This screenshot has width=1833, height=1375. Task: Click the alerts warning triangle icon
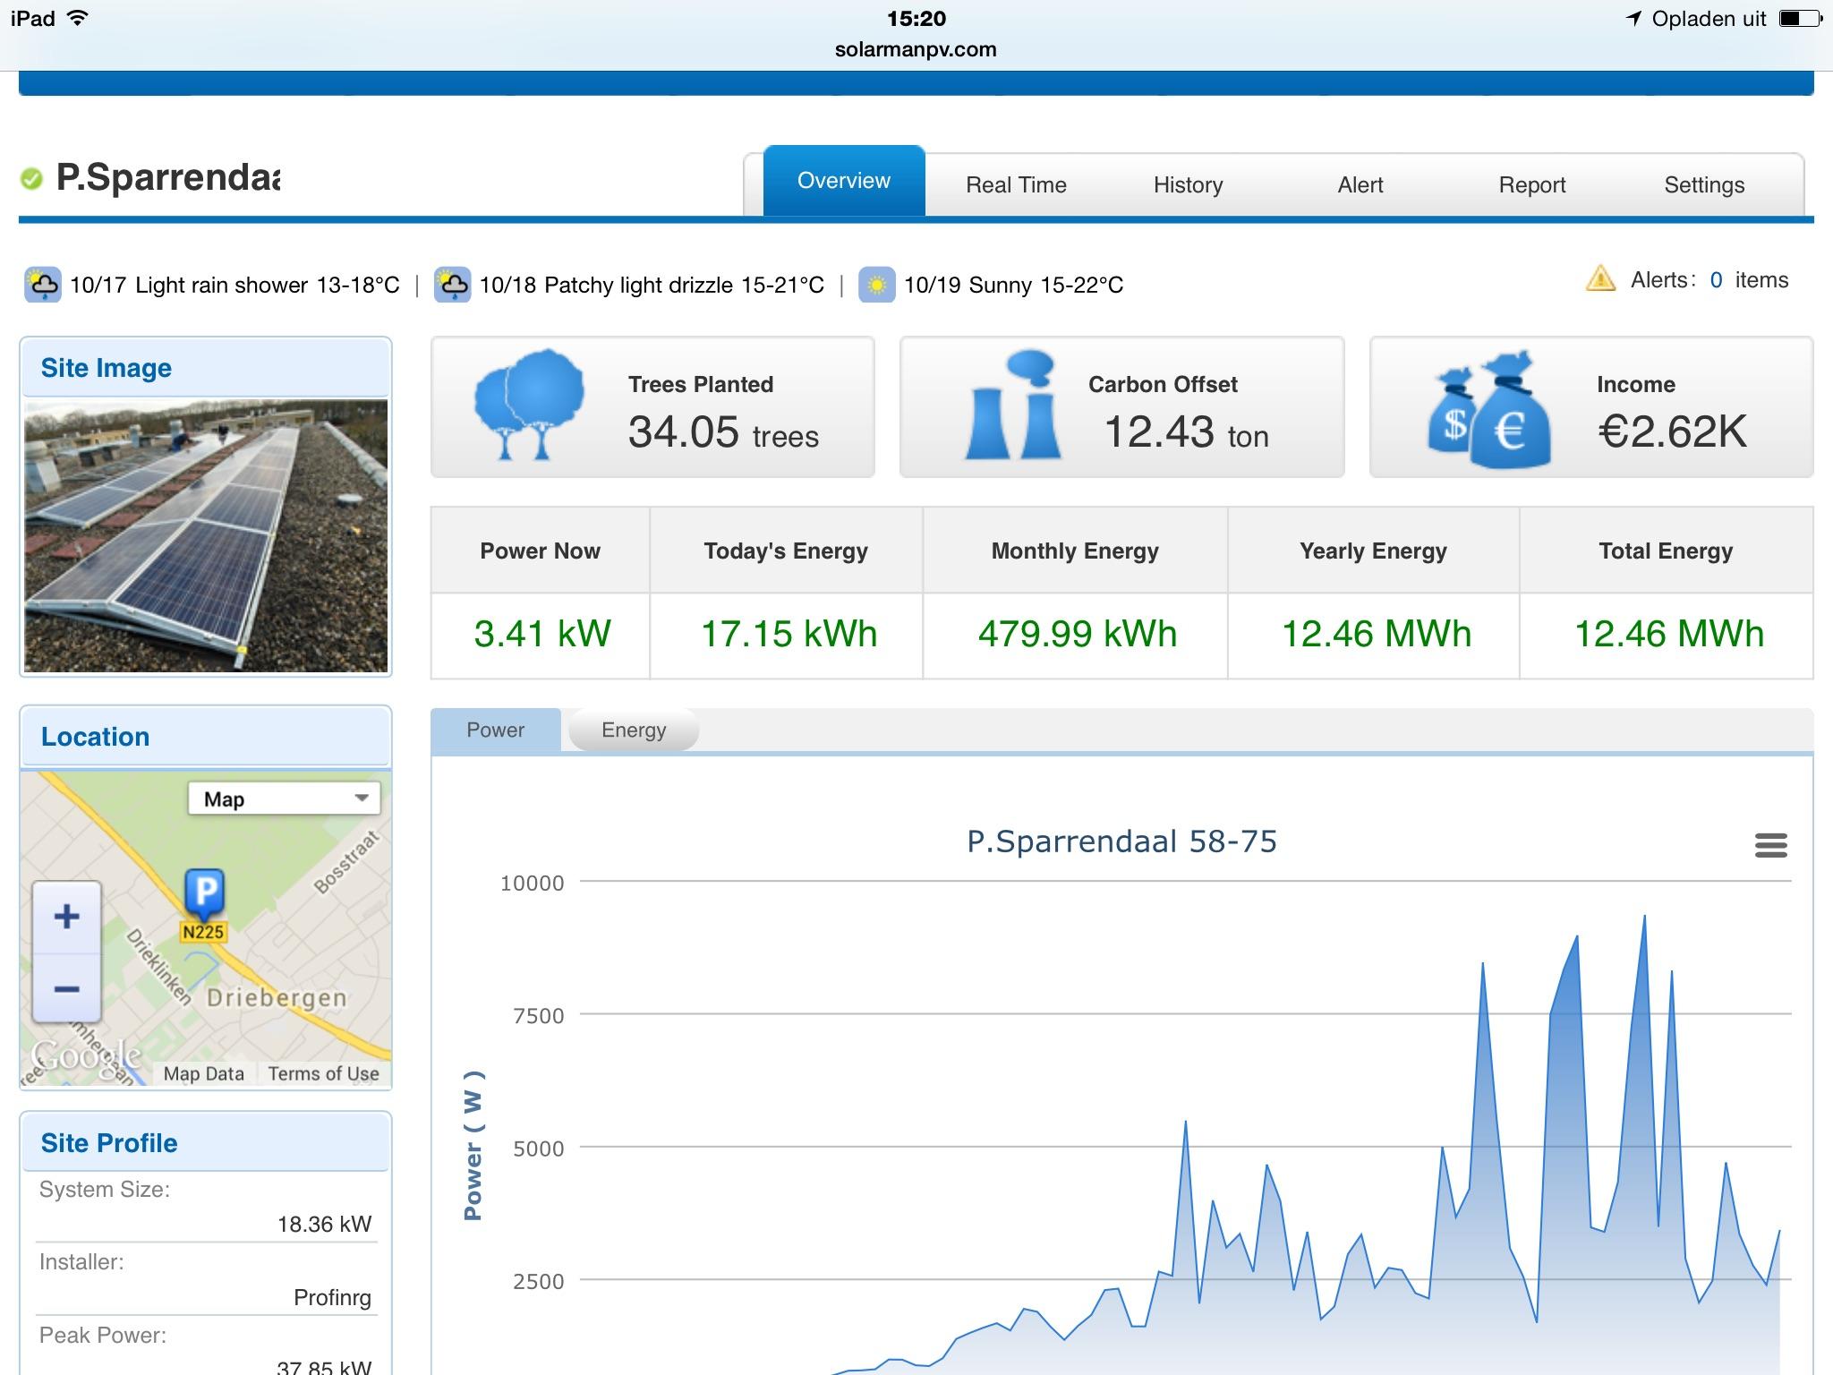point(1600,279)
